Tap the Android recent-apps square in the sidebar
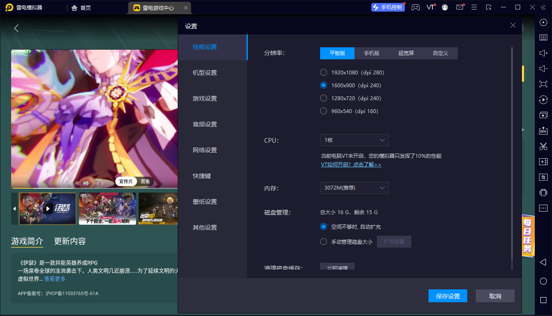Screen dimensions: 552x316 click(x=543, y=300)
